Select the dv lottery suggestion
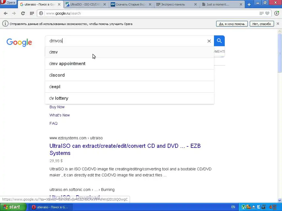 (129, 98)
